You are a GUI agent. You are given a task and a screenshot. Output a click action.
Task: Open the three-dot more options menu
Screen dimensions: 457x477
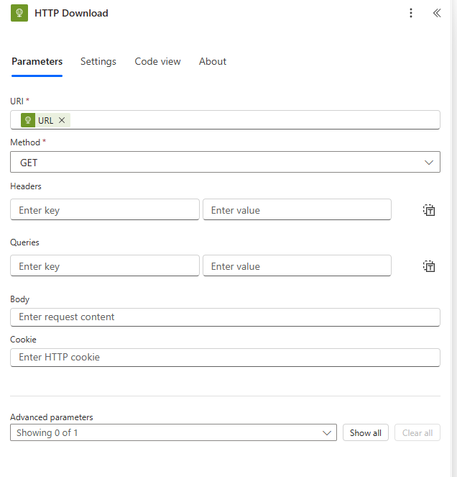pos(411,13)
